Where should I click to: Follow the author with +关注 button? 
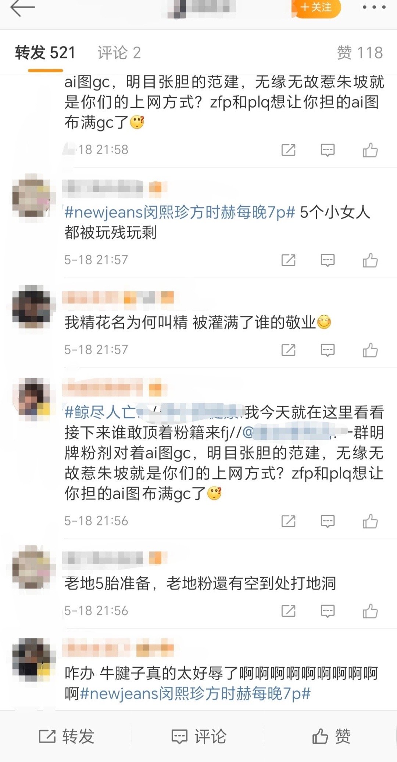(x=316, y=7)
